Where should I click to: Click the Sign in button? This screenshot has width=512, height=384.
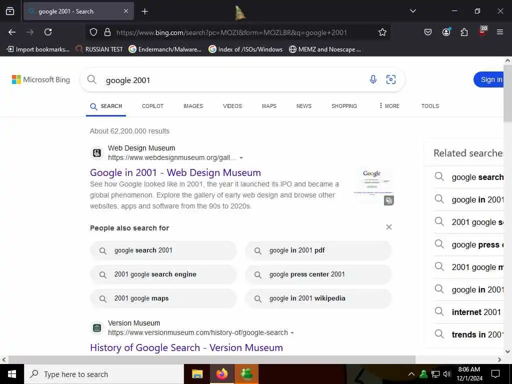coord(489,79)
